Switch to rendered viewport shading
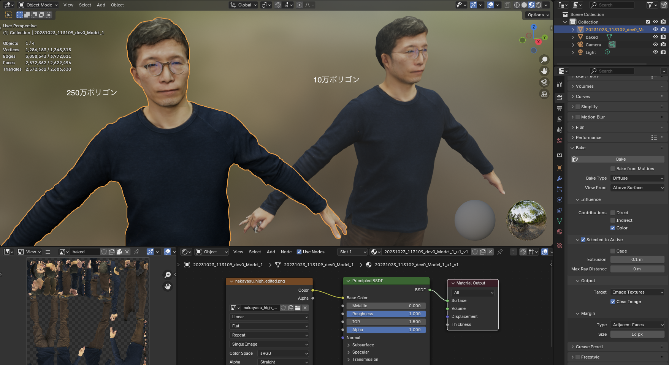 [x=539, y=5]
